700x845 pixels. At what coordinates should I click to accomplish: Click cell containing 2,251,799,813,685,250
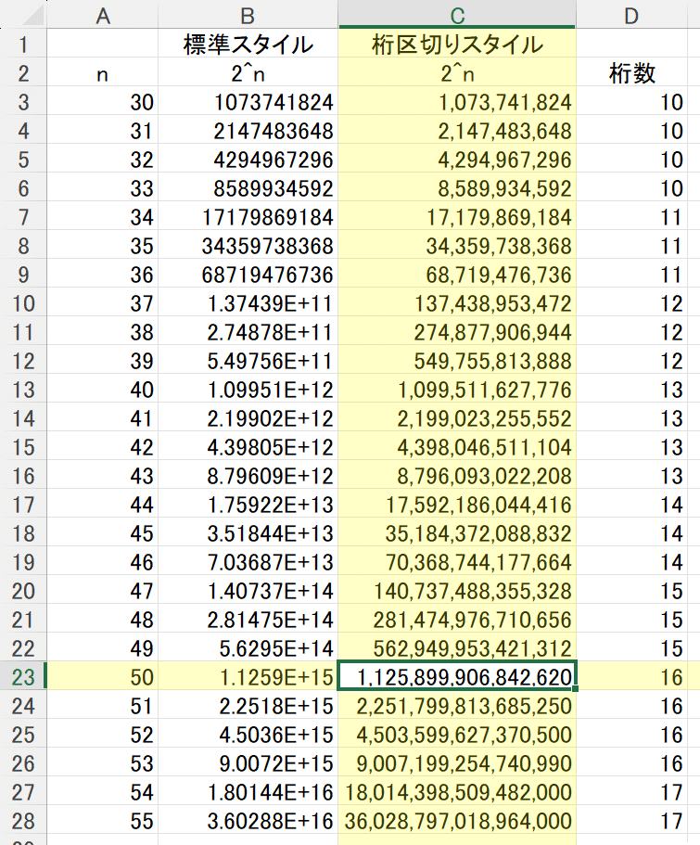pyautogui.click(x=457, y=706)
